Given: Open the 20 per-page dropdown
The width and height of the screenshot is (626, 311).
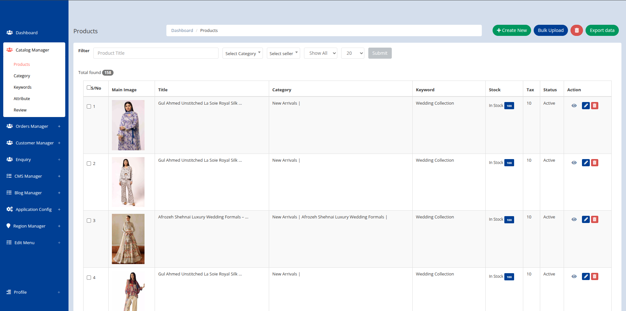Looking at the screenshot, I should point(353,53).
